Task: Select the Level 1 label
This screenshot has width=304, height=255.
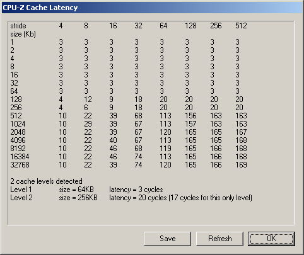Action: pos(21,190)
